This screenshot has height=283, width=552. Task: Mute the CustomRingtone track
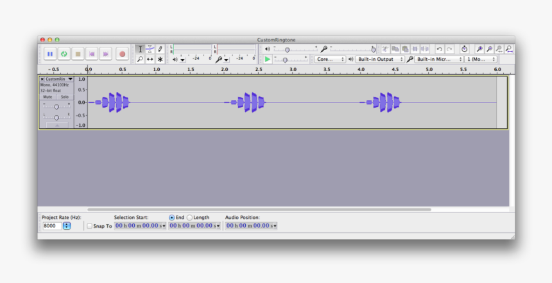click(x=47, y=97)
